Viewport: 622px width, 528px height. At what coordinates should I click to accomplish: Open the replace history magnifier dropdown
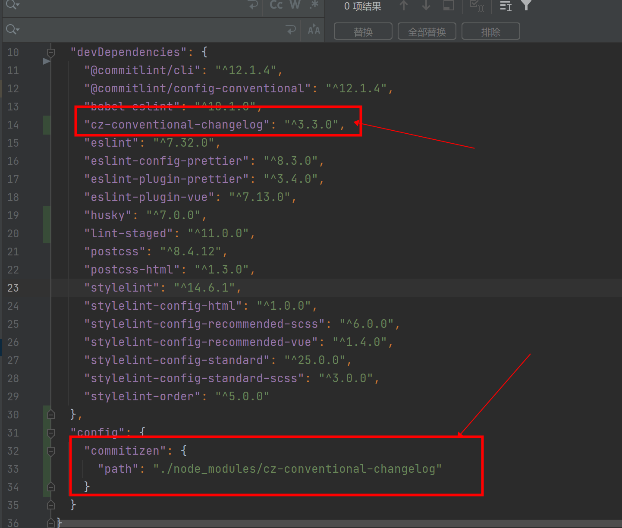point(13,29)
